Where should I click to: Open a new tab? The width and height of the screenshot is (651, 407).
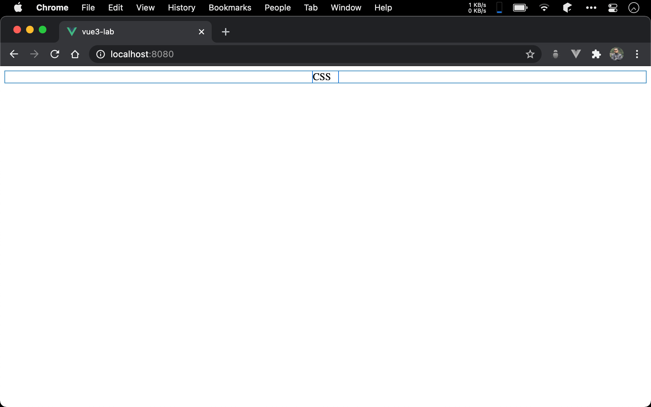pyautogui.click(x=225, y=32)
